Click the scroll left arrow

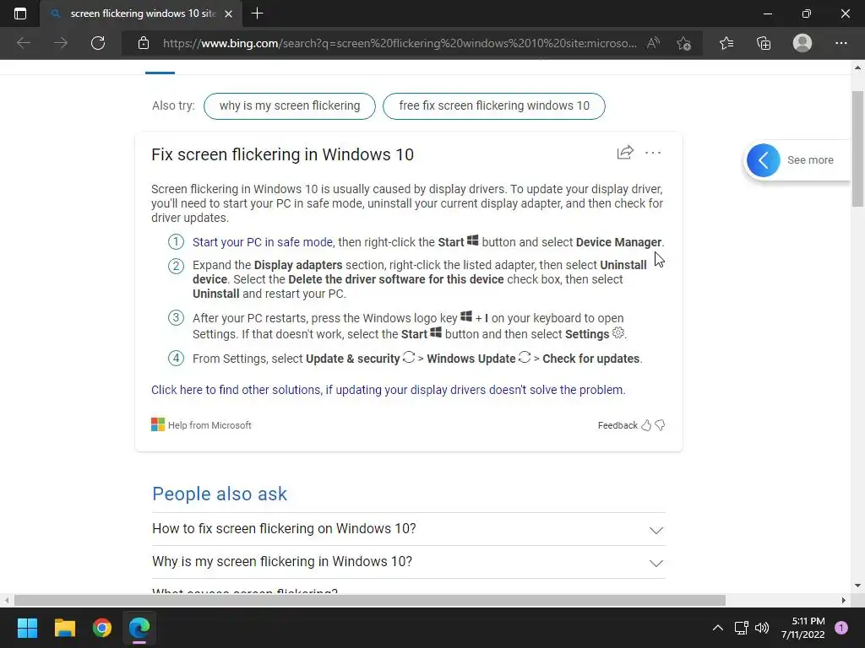7,600
